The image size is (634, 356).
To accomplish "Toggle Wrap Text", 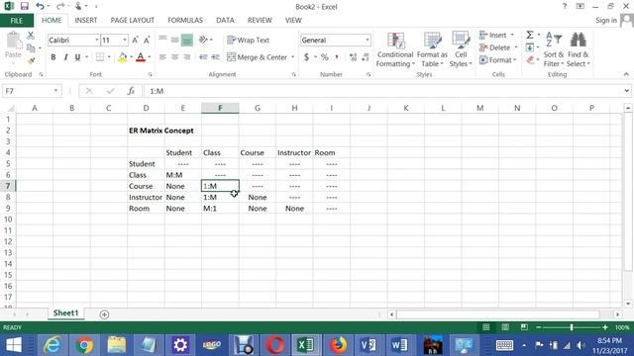I will 249,40.
